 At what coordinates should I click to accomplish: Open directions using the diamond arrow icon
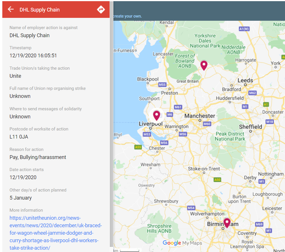click(101, 10)
